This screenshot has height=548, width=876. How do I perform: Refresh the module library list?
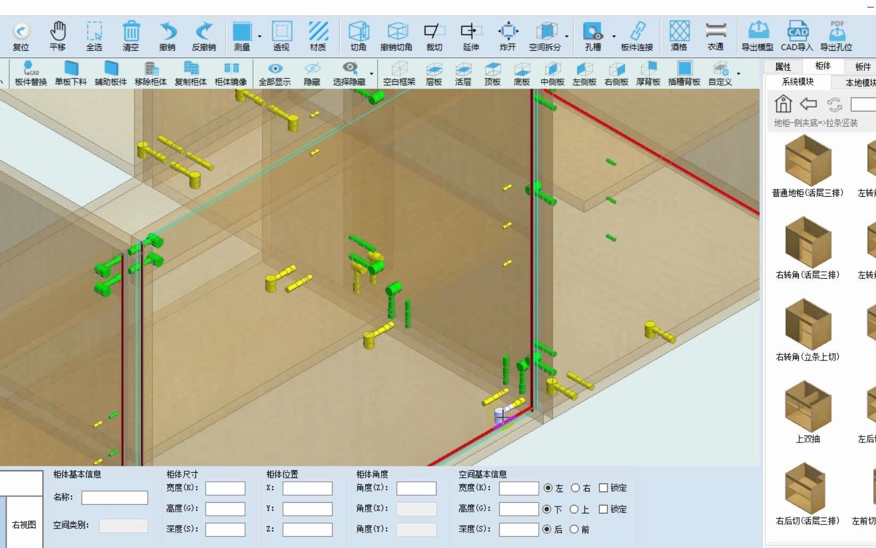(x=835, y=104)
